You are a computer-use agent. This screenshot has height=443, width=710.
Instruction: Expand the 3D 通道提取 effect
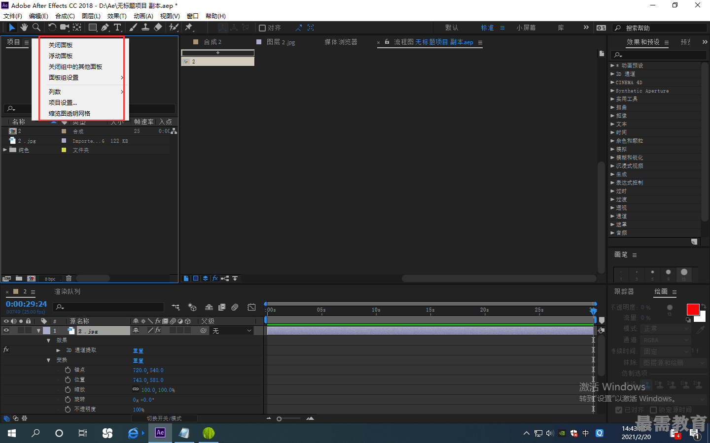tap(58, 350)
